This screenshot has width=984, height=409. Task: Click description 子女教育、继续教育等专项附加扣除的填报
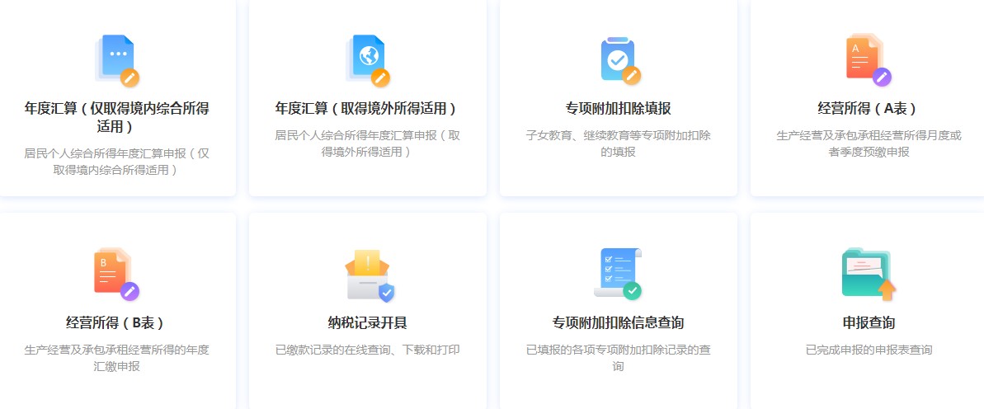coord(618,143)
